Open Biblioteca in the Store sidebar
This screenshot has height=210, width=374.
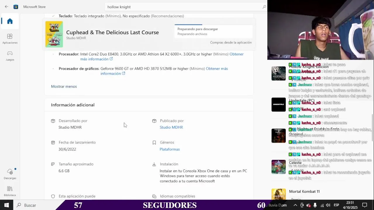(10, 191)
